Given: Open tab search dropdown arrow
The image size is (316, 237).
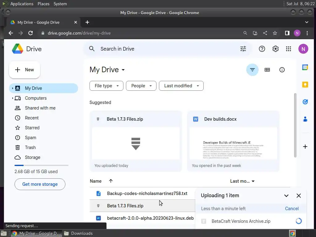Looking at the screenshot, I should [306, 22].
